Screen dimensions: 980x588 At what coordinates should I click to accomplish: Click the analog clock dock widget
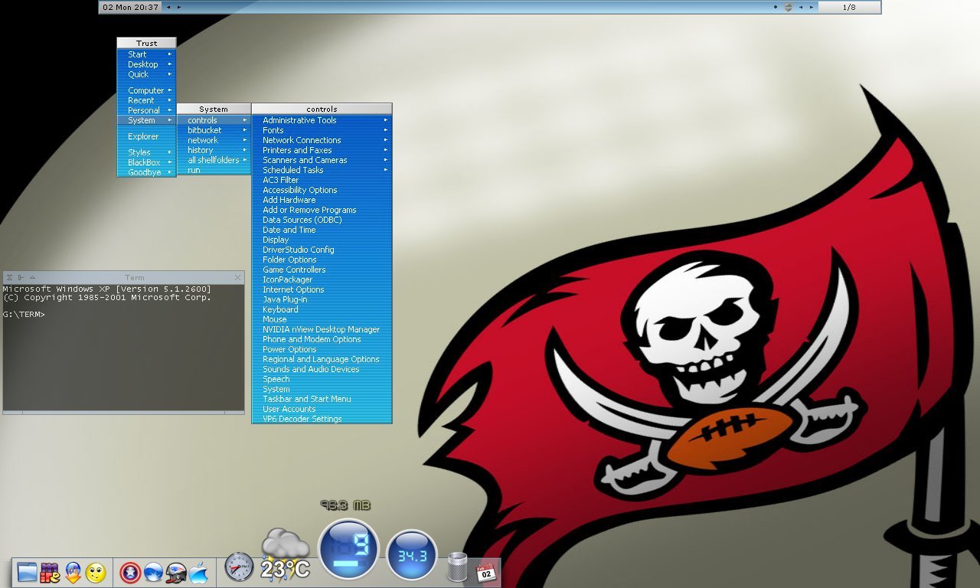coord(239,567)
